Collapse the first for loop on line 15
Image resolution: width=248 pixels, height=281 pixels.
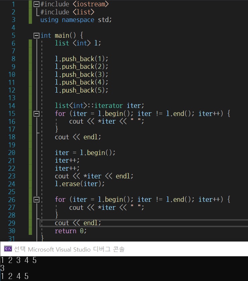point(36,114)
